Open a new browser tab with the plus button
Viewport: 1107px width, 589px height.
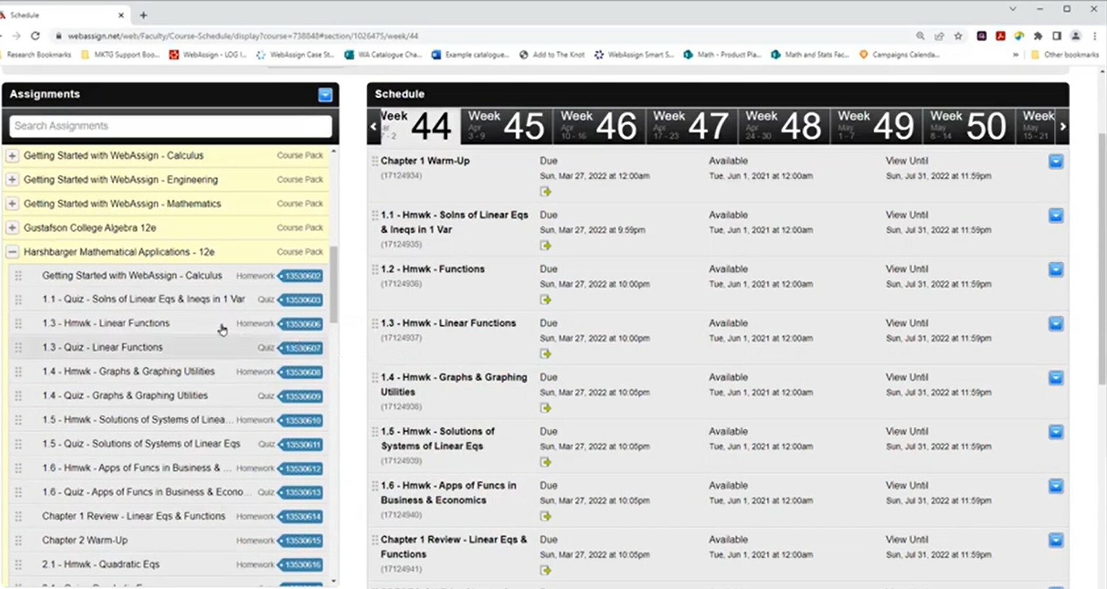(143, 15)
